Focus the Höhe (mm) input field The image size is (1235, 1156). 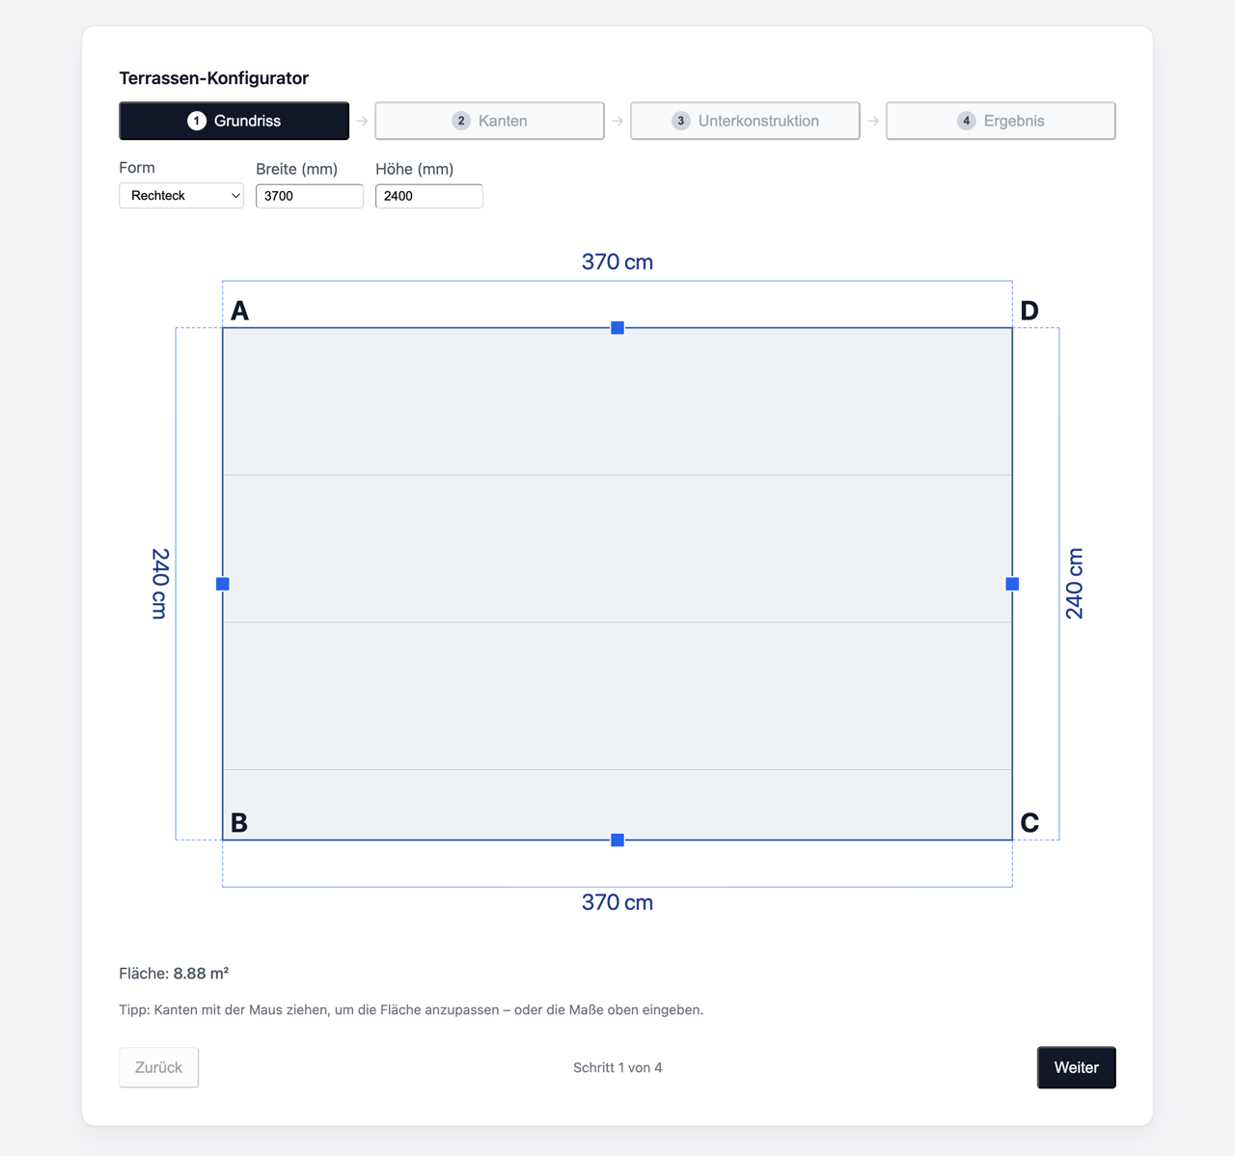click(x=429, y=196)
